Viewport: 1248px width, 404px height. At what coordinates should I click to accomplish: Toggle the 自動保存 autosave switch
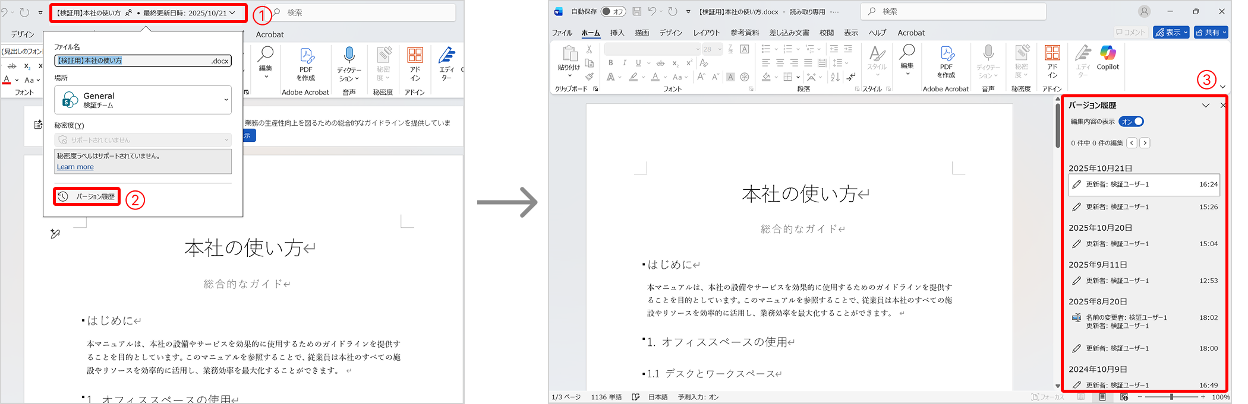613,11
